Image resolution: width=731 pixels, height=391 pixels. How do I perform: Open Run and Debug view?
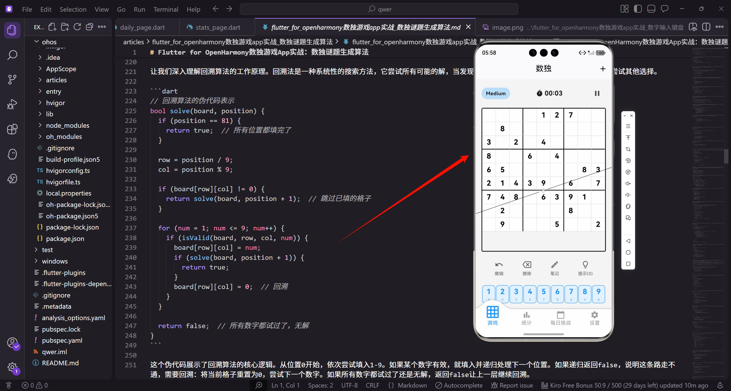pyautogui.click(x=12, y=104)
